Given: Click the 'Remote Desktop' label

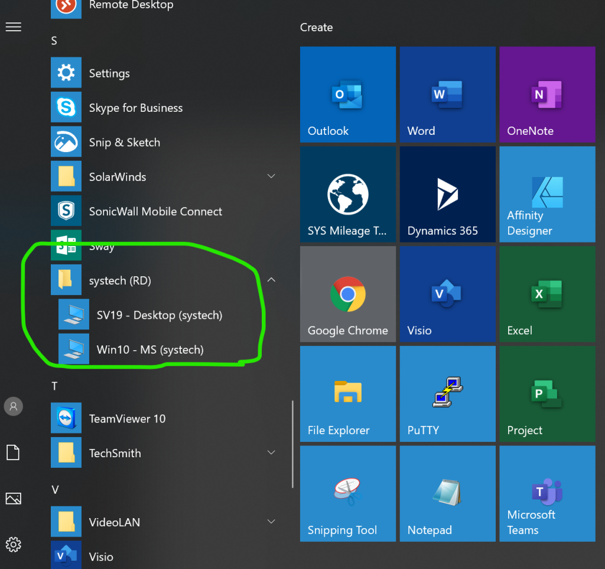Looking at the screenshot, I should (x=131, y=5).
